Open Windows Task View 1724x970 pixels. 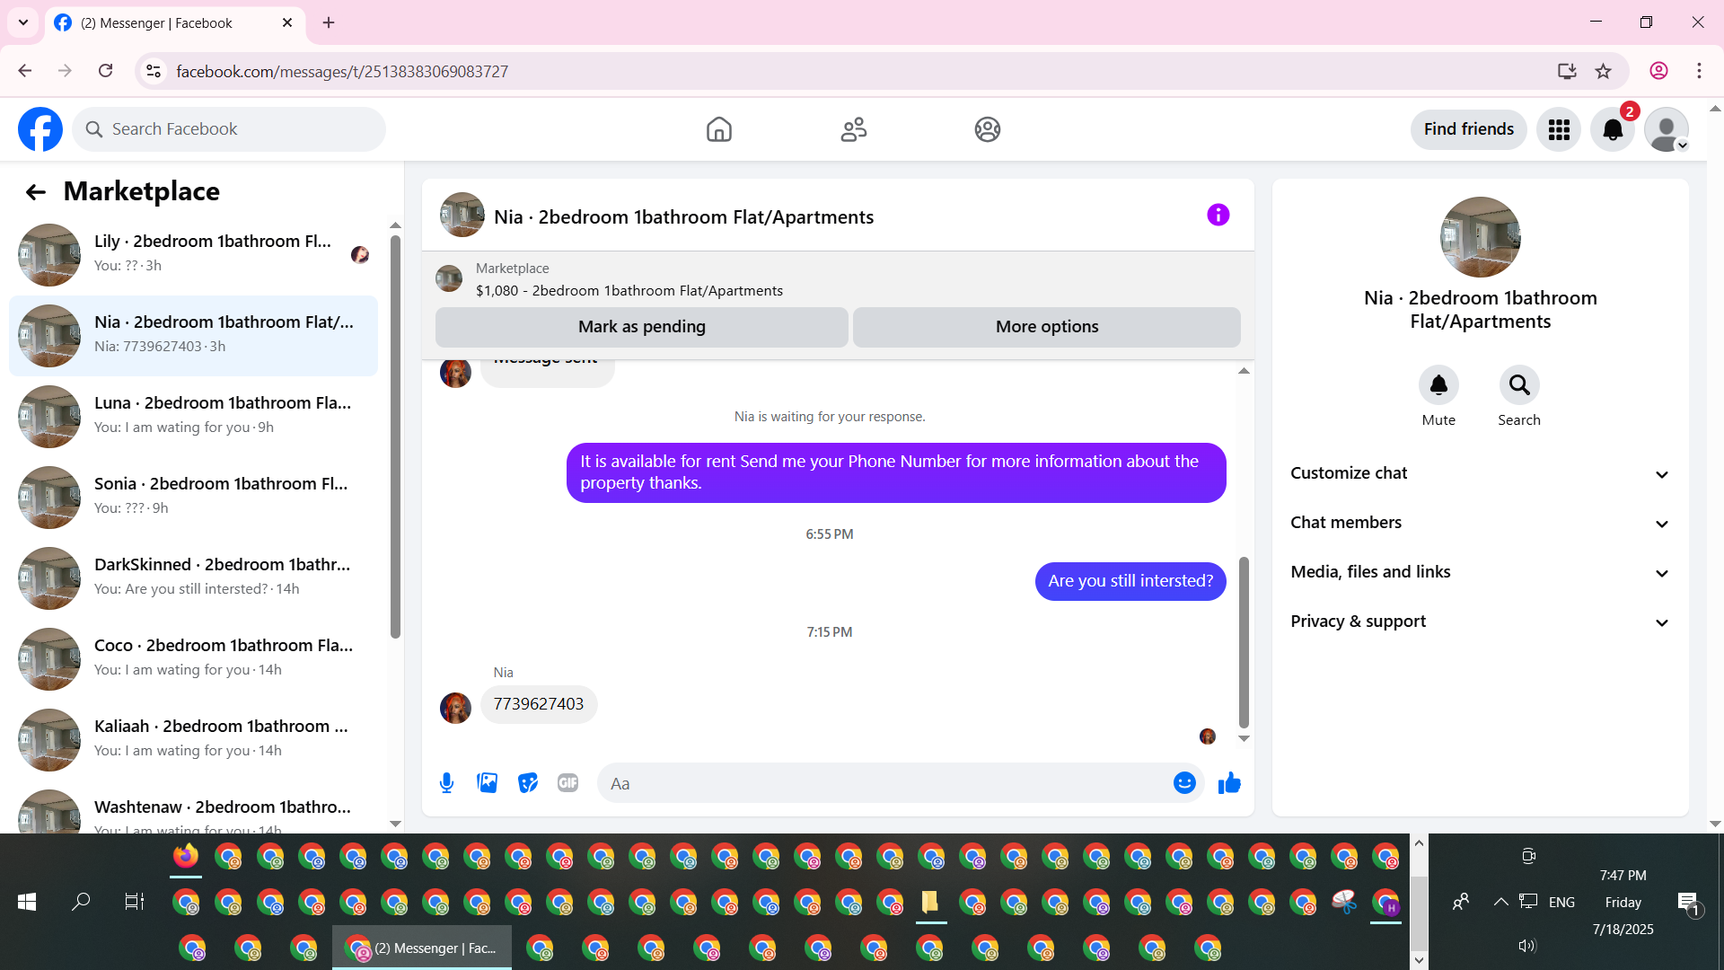[135, 902]
